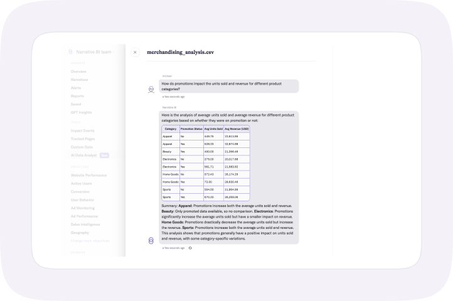Click the 'Narrative BI' sender label above reply
This screenshot has width=453, height=301.
coord(169,107)
